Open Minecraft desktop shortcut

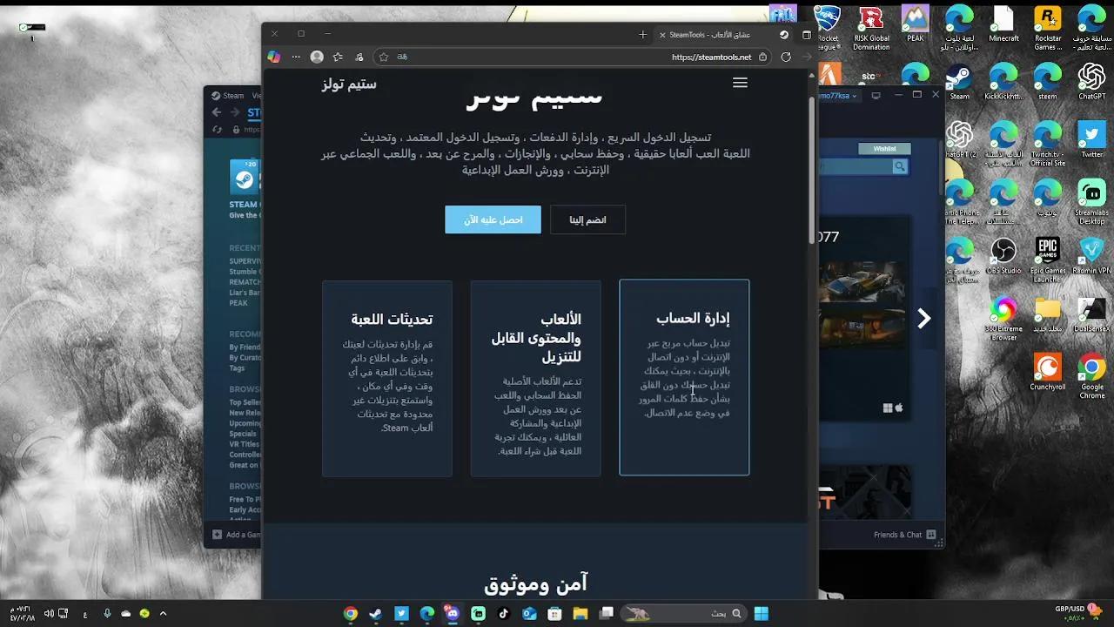tap(1003, 24)
